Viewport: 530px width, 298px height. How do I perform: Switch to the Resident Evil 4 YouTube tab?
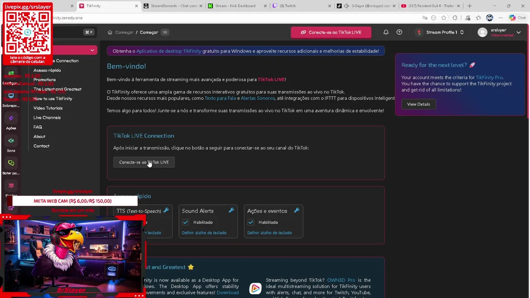click(430, 6)
